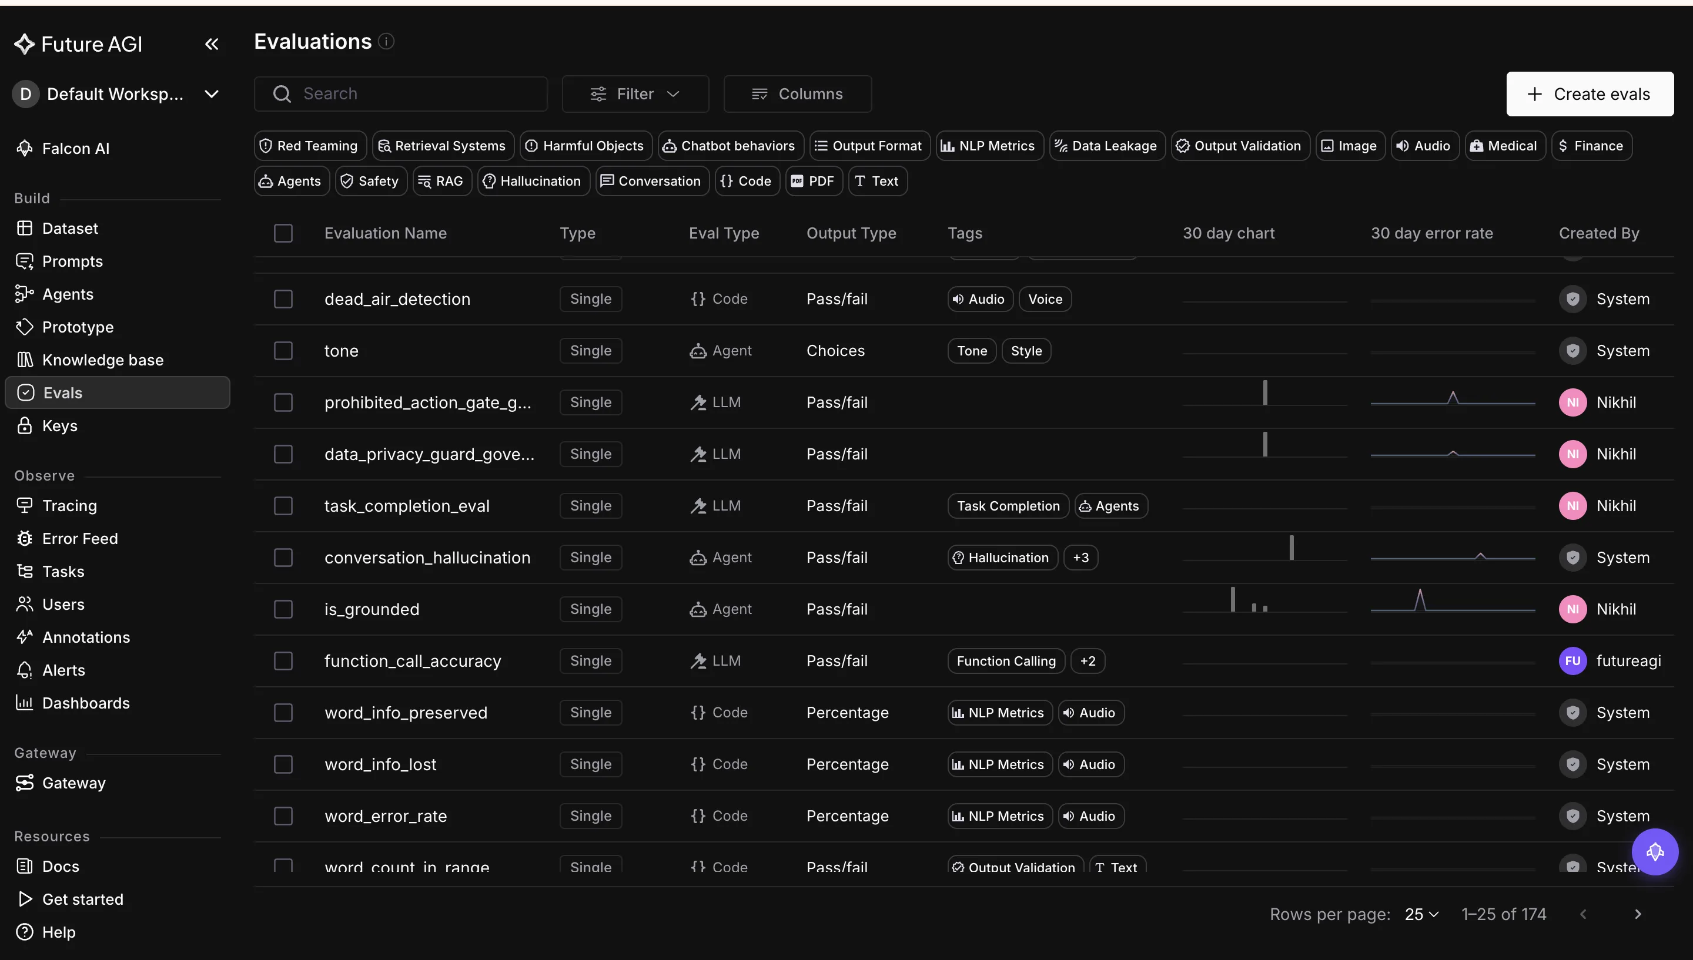Screen dimensions: 1693x960
Task: Check the dead_air_detection row checkbox
Action: click(283, 300)
